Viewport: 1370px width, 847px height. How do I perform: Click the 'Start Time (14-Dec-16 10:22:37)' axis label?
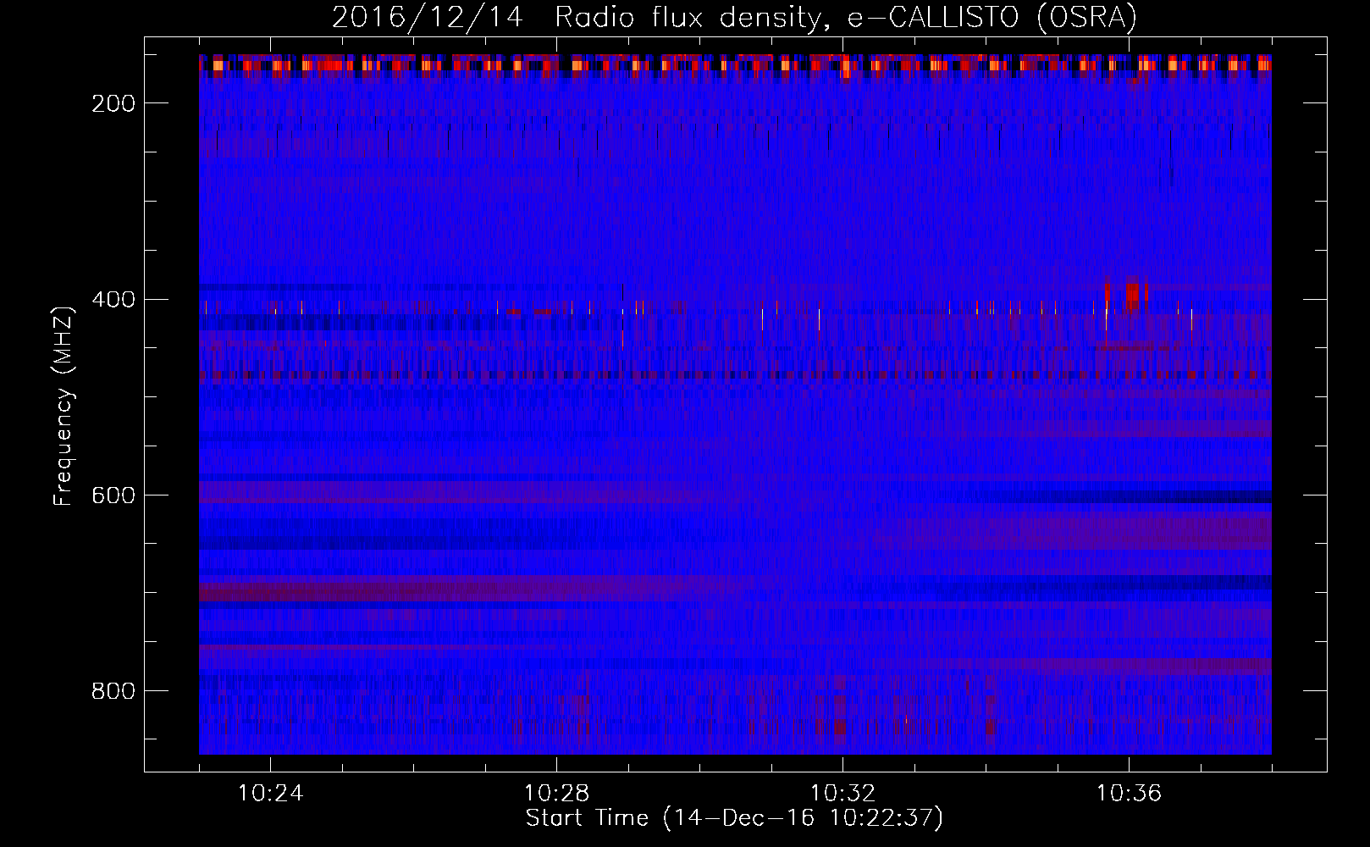pyautogui.click(x=734, y=818)
